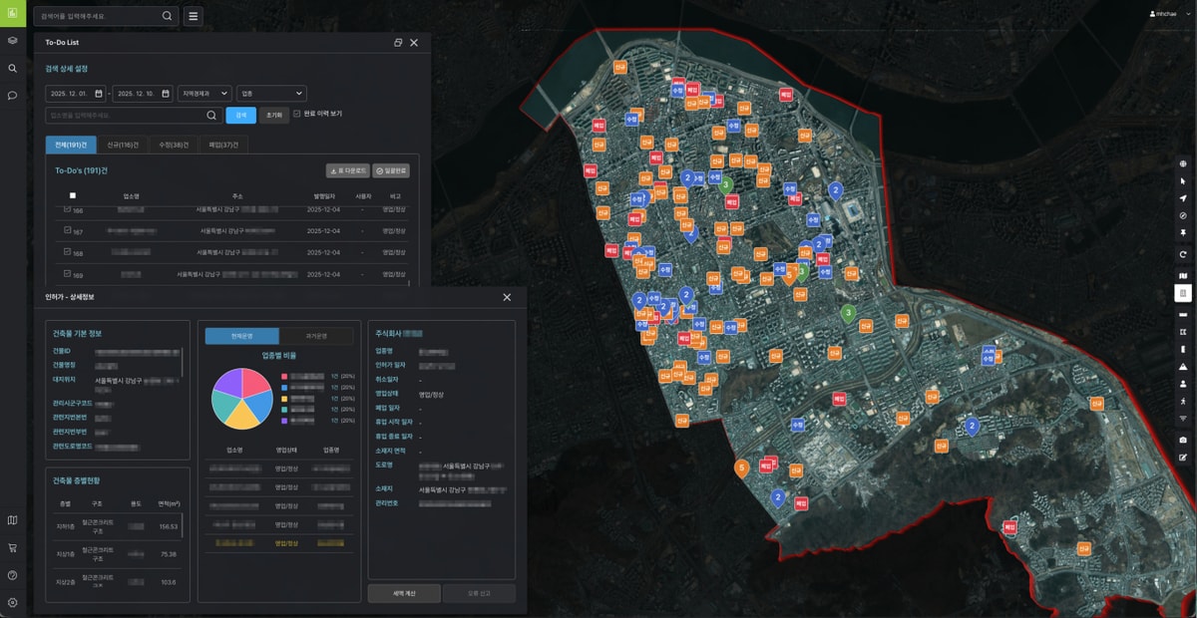Click the 세액 계산 button
The width and height of the screenshot is (1197, 618).
pos(404,593)
